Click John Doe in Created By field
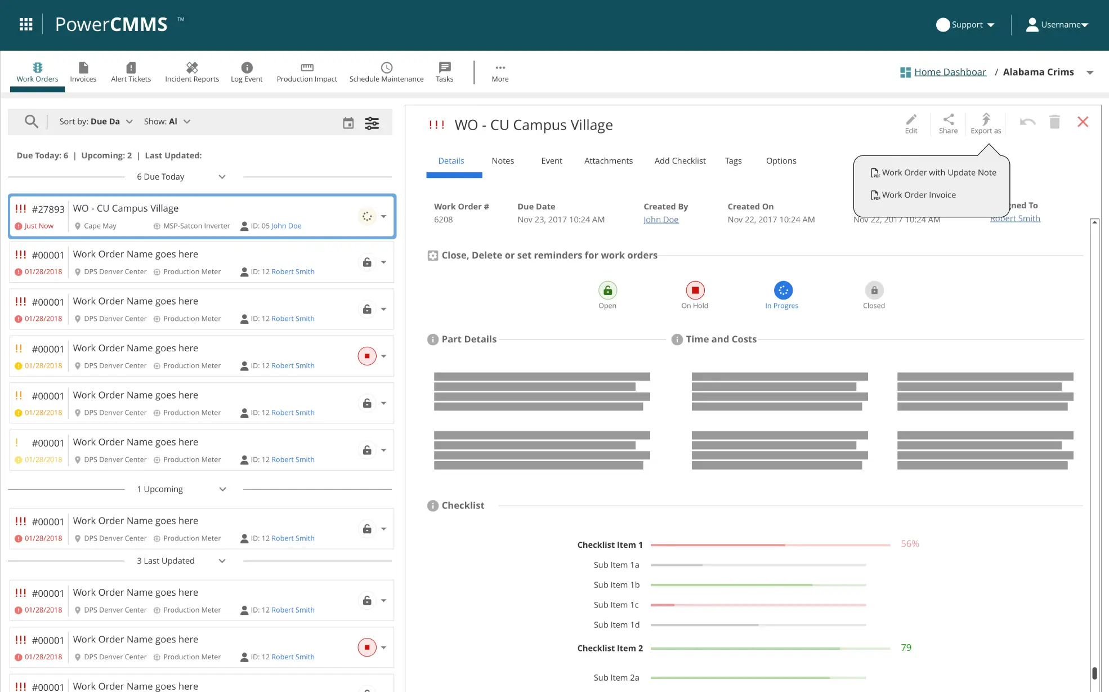Image resolution: width=1109 pixels, height=692 pixels. (661, 220)
